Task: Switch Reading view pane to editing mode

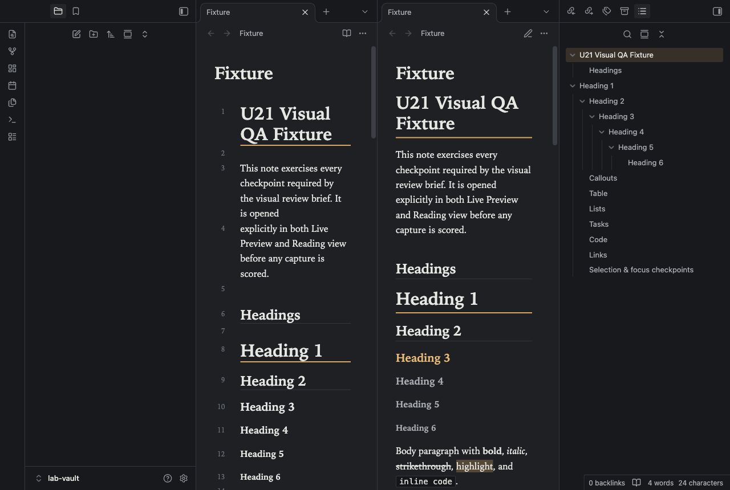Action: click(528, 33)
